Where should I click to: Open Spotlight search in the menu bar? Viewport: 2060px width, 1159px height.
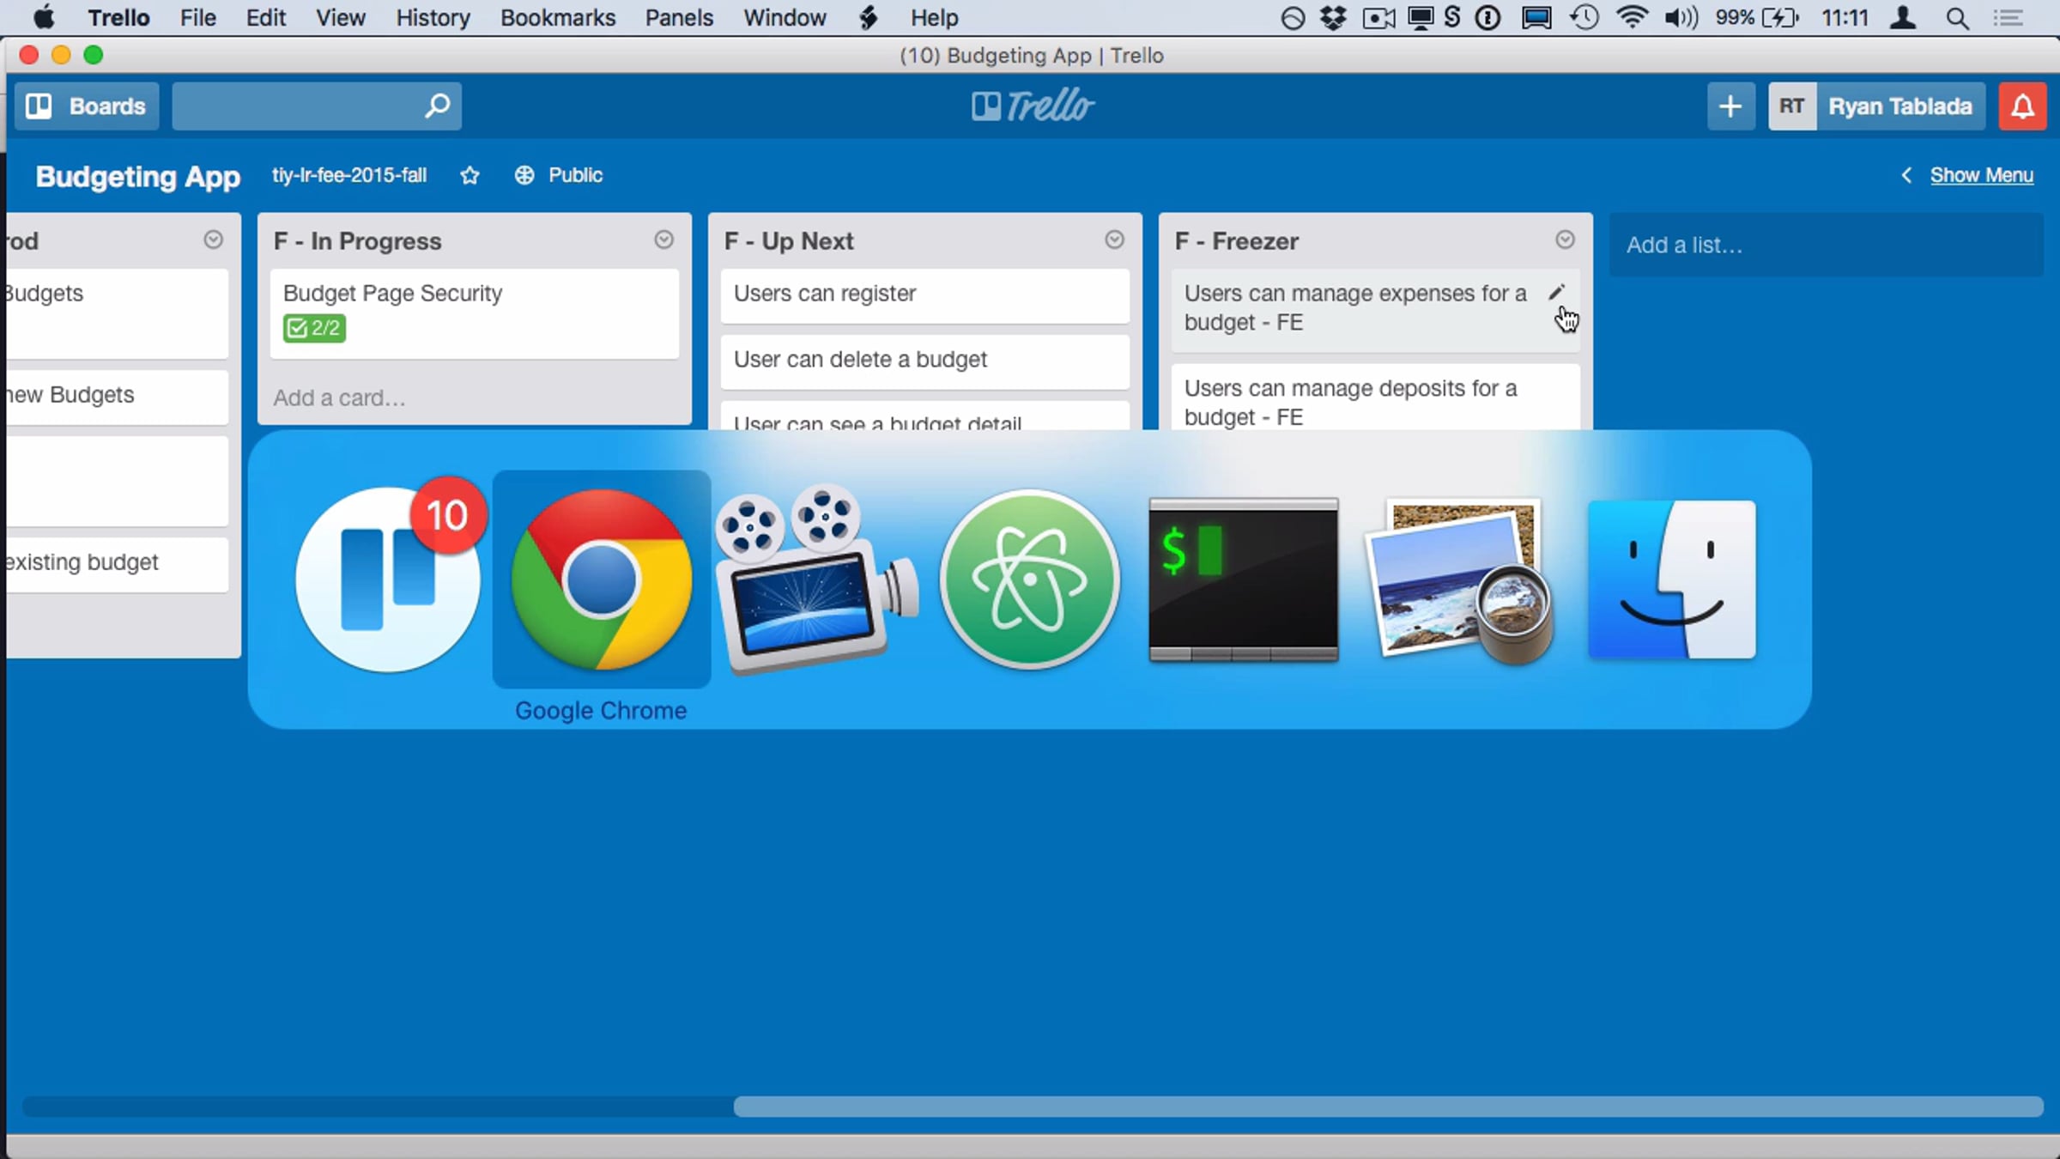1957,18
